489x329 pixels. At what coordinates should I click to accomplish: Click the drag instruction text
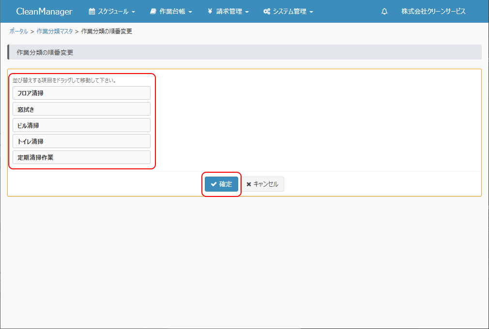(64, 80)
